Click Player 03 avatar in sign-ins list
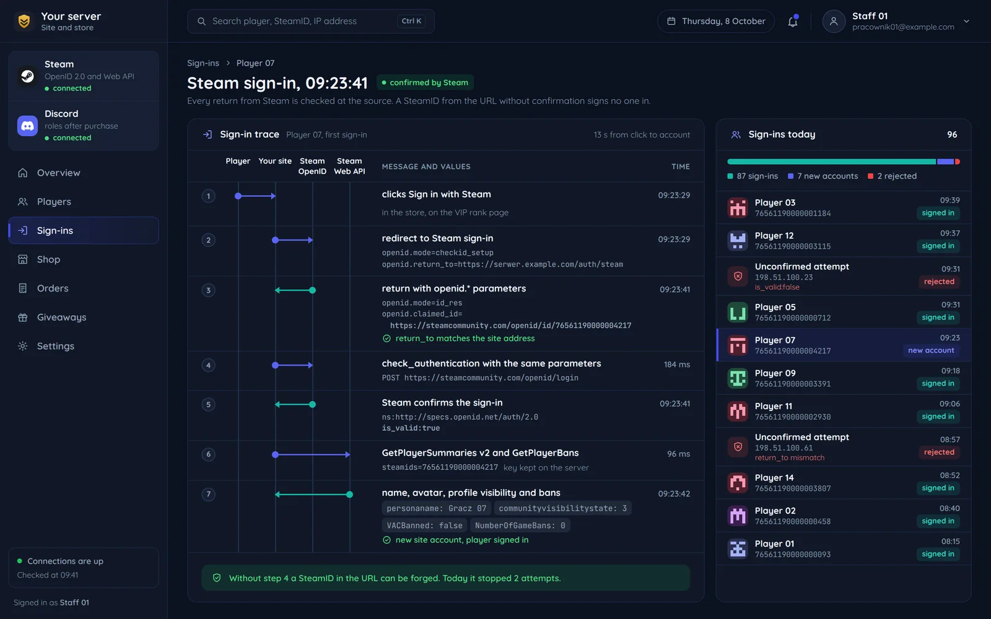Image resolution: width=991 pixels, height=619 pixels. [x=738, y=207]
